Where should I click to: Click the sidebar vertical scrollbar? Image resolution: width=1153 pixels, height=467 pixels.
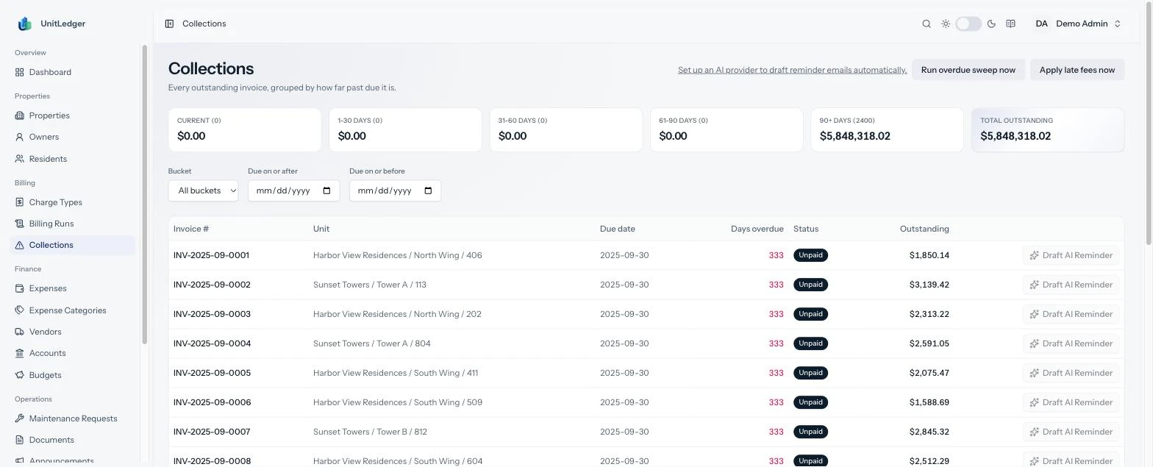(145, 194)
